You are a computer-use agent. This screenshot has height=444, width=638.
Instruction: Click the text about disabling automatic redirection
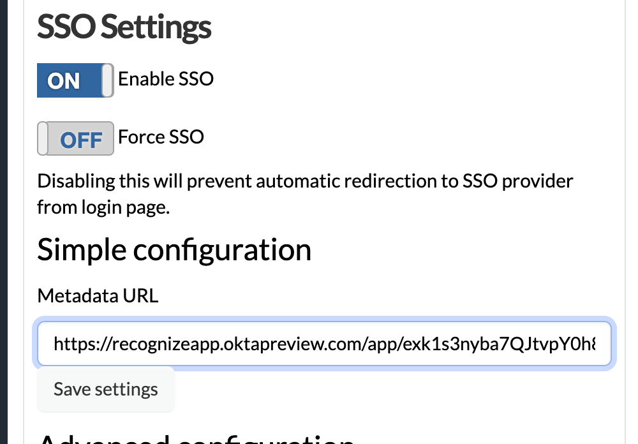pyautogui.click(x=305, y=194)
